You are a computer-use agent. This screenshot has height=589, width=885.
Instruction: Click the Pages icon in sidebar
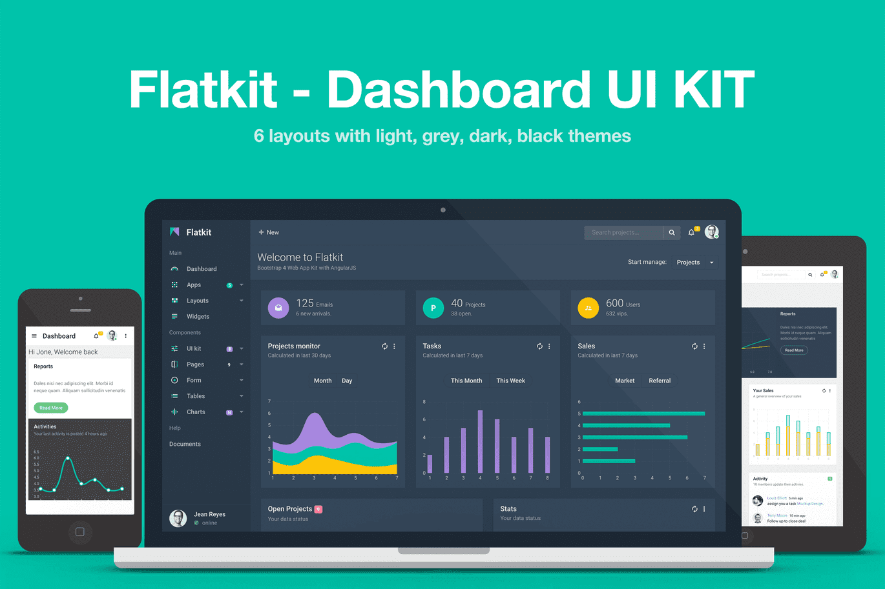point(174,364)
